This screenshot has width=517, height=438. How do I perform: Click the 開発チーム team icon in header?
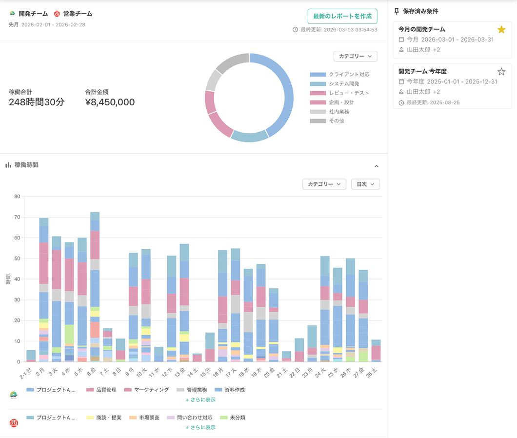pos(12,14)
